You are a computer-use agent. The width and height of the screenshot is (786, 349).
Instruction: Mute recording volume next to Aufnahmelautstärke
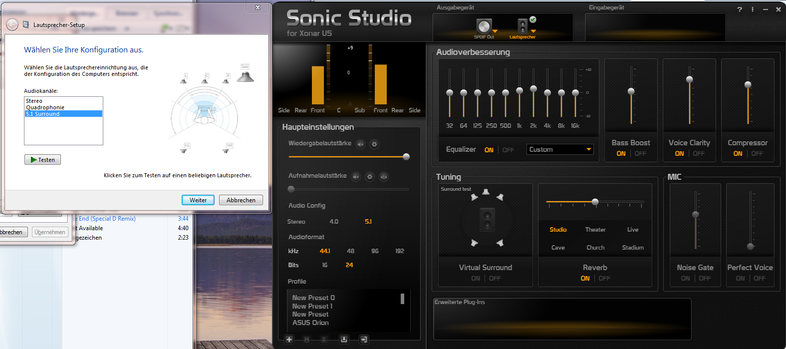tap(356, 177)
